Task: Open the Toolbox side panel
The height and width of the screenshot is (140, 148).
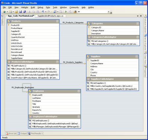Action: coord(2,20)
